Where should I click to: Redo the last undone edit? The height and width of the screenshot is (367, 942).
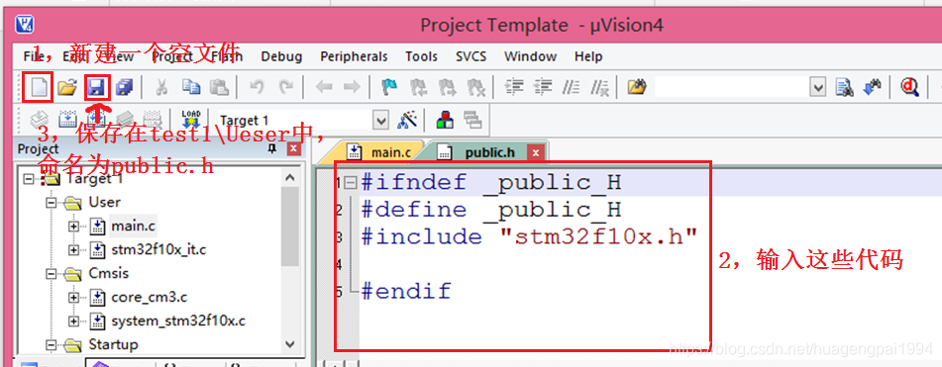pos(286,88)
